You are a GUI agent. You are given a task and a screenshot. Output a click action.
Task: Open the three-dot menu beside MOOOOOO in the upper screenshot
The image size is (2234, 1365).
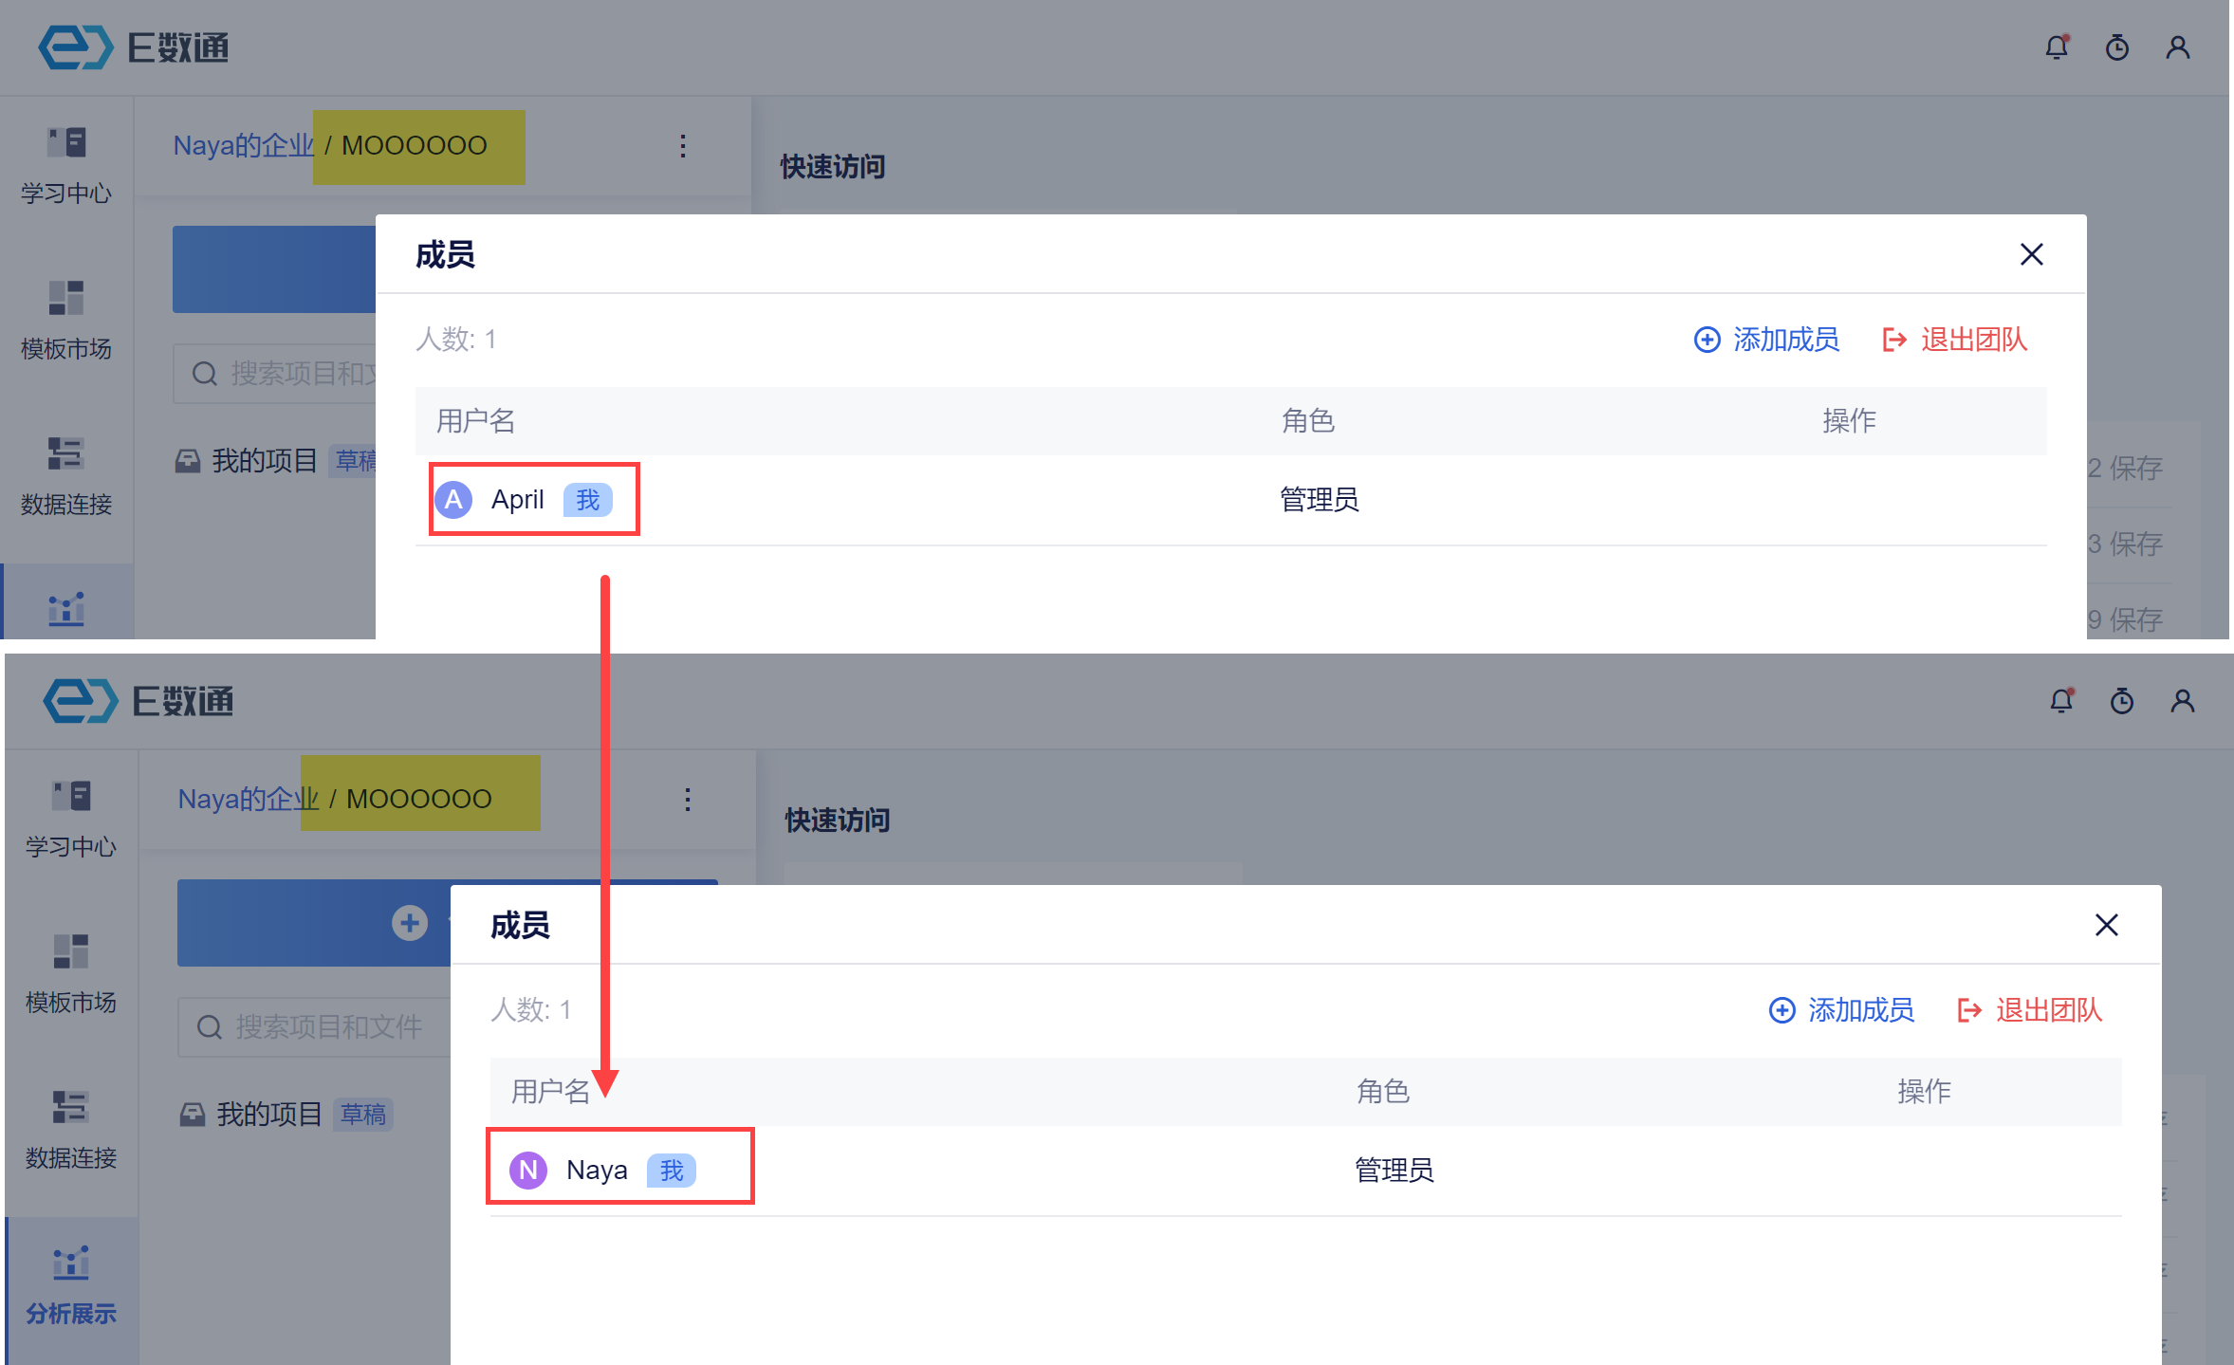[x=683, y=145]
